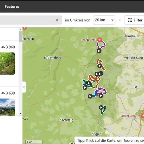
Task: Click the Monbachtal hiking marker
Action: pyautogui.click(x=100, y=40)
